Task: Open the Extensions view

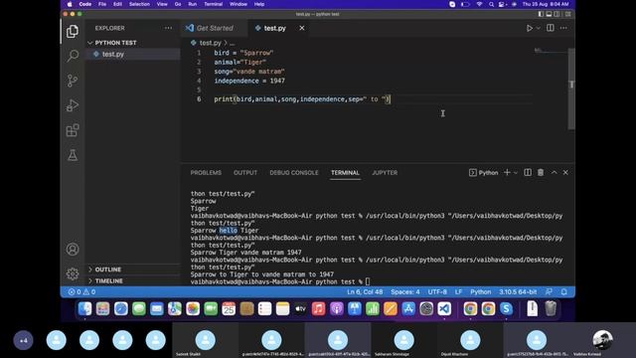Action: tap(73, 130)
